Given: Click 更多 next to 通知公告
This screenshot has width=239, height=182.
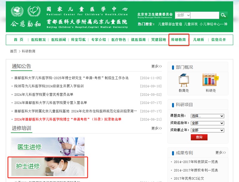Looking at the screenshot, I should tap(157, 66).
